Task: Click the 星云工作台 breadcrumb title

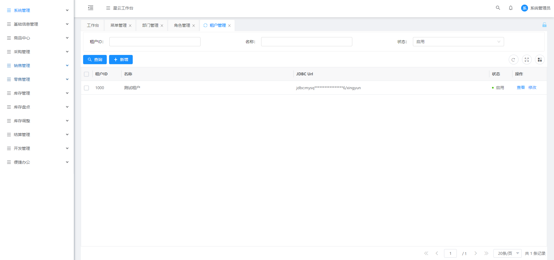Action: [x=123, y=8]
